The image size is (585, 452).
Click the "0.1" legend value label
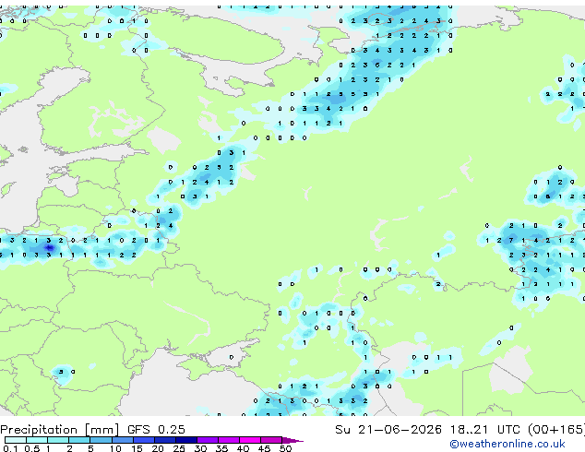[x=10, y=448]
